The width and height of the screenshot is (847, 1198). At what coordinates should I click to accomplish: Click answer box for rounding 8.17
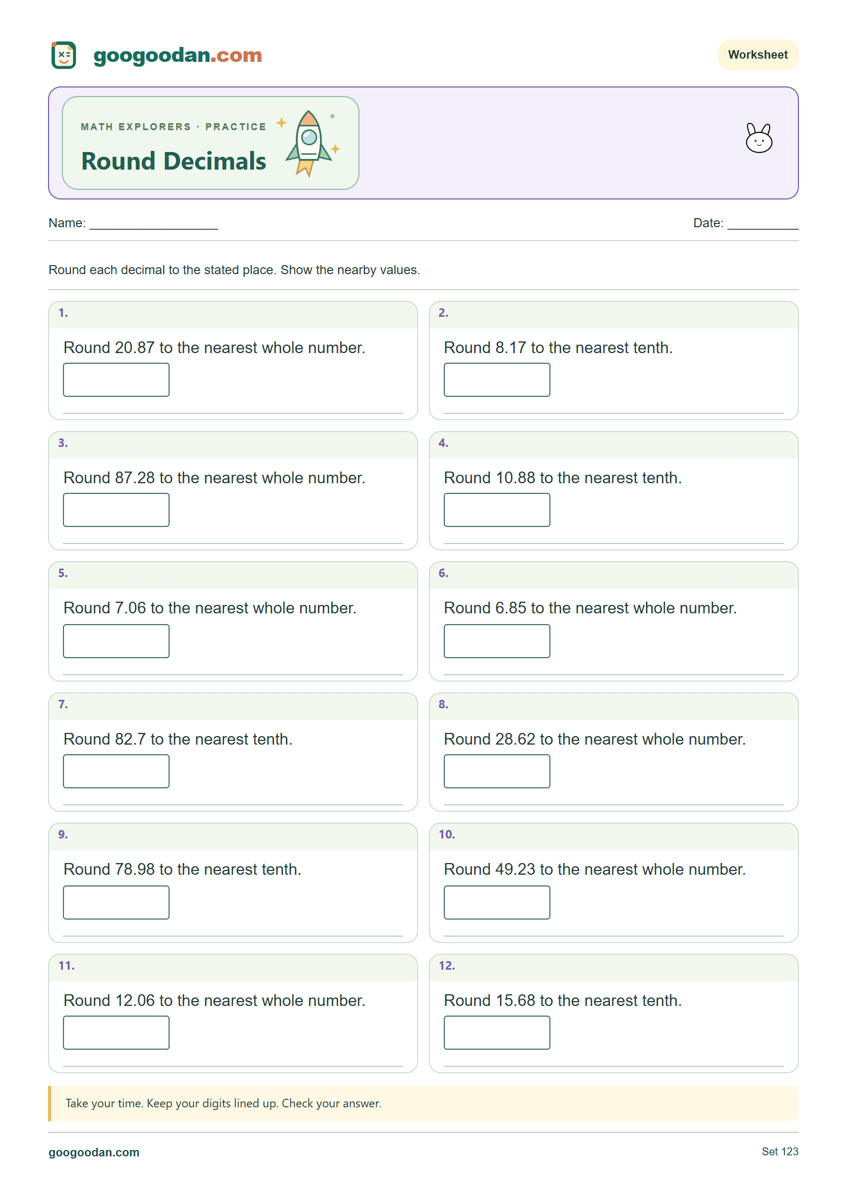pyautogui.click(x=497, y=380)
